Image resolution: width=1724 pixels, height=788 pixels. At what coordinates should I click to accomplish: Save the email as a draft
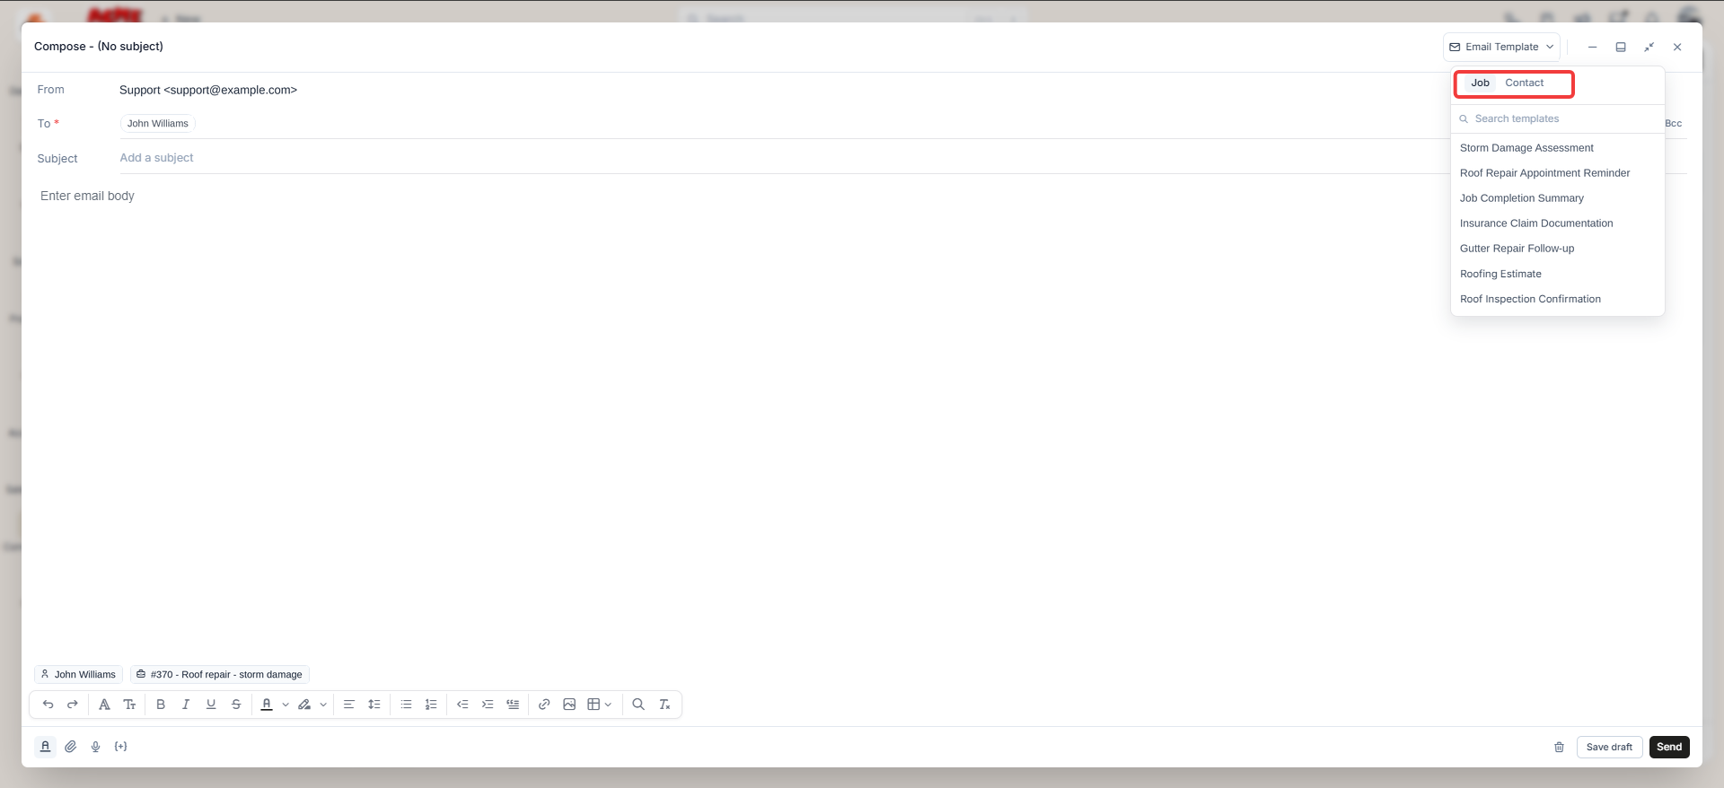[x=1609, y=747]
